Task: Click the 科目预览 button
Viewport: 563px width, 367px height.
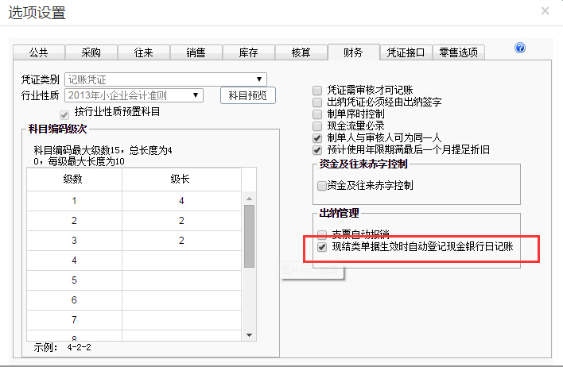Action: pyautogui.click(x=247, y=96)
